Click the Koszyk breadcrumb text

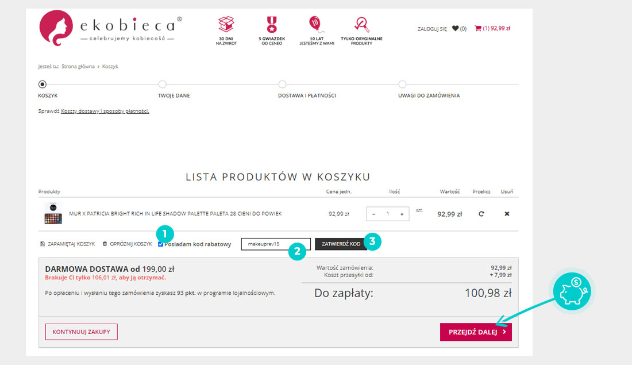pos(110,67)
